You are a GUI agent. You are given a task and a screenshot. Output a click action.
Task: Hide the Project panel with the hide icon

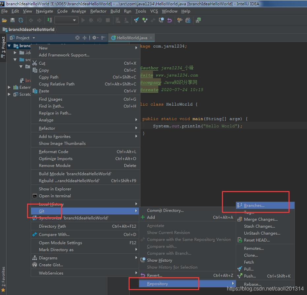[x=104, y=38]
